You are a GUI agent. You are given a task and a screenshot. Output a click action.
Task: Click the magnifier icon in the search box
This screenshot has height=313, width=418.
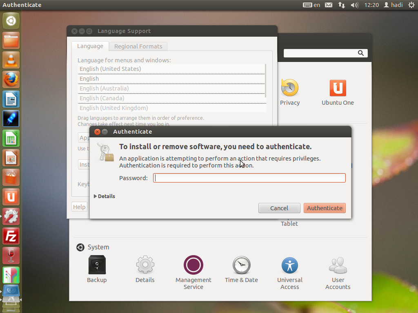[361, 53]
